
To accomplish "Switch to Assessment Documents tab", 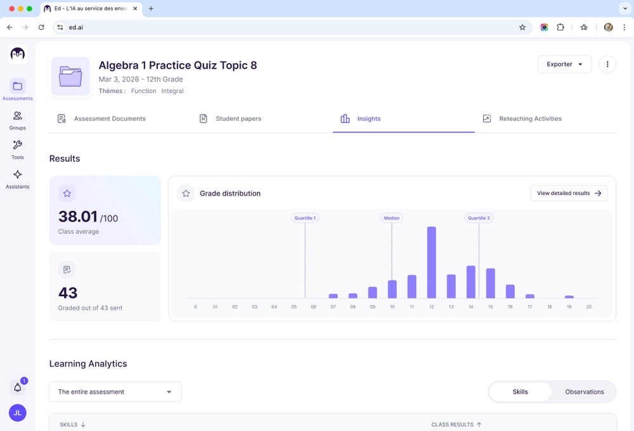I will pyautogui.click(x=101, y=119).
